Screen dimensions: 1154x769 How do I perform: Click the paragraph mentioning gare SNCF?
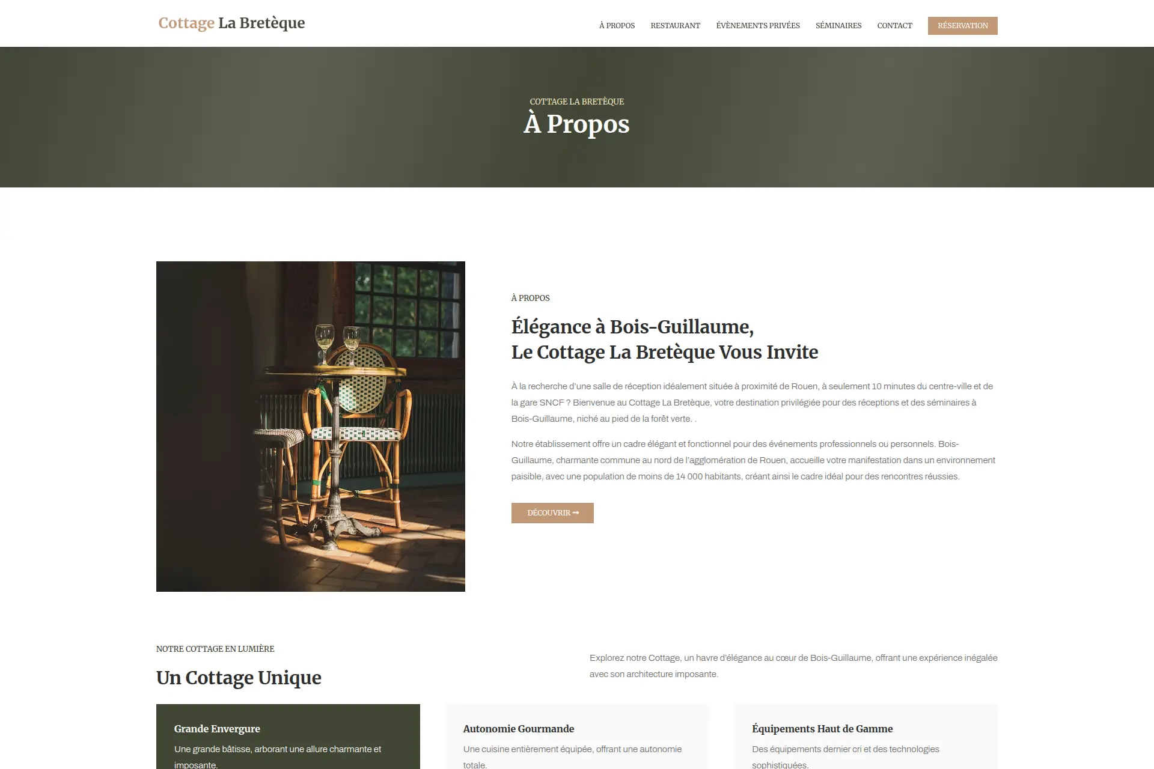tap(752, 403)
